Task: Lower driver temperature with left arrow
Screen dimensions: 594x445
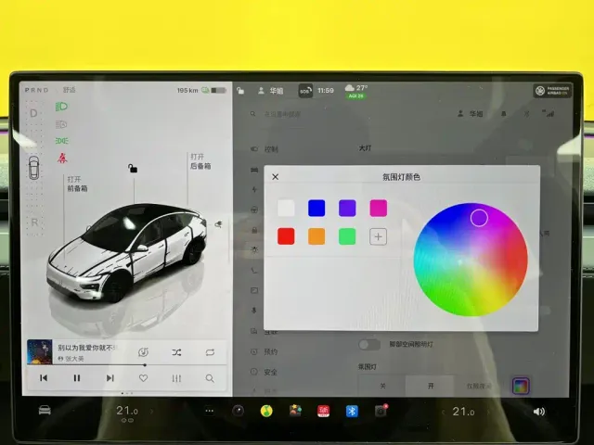Action: pyautogui.click(x=107, y=411)
